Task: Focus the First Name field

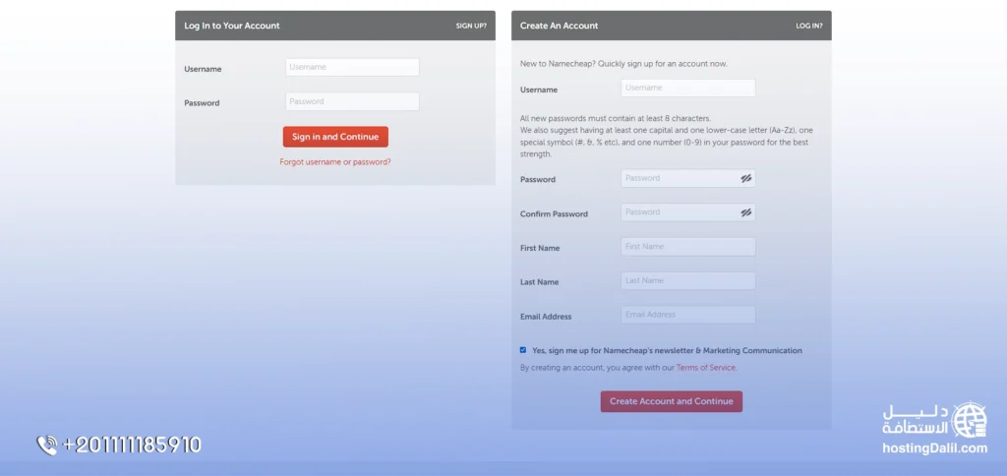Action: pos(687,247)
